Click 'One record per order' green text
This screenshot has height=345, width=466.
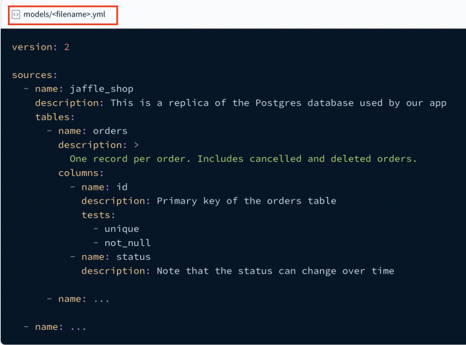click(243, 159)
